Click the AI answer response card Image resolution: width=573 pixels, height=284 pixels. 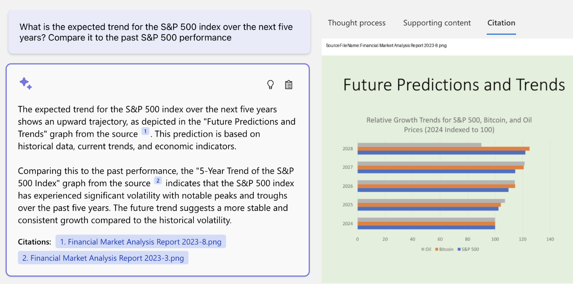158,168
